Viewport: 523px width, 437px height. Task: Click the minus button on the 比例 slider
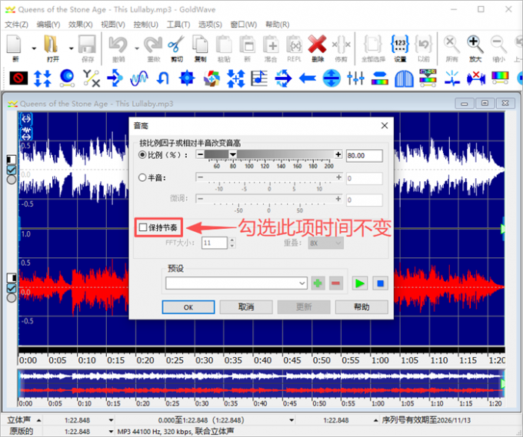[x=200, y=154]
